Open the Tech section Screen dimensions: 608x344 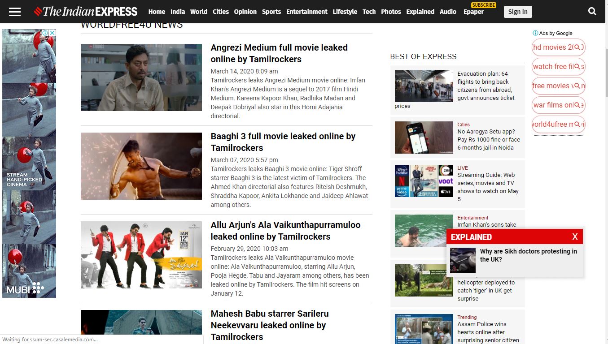pos(369,12)
